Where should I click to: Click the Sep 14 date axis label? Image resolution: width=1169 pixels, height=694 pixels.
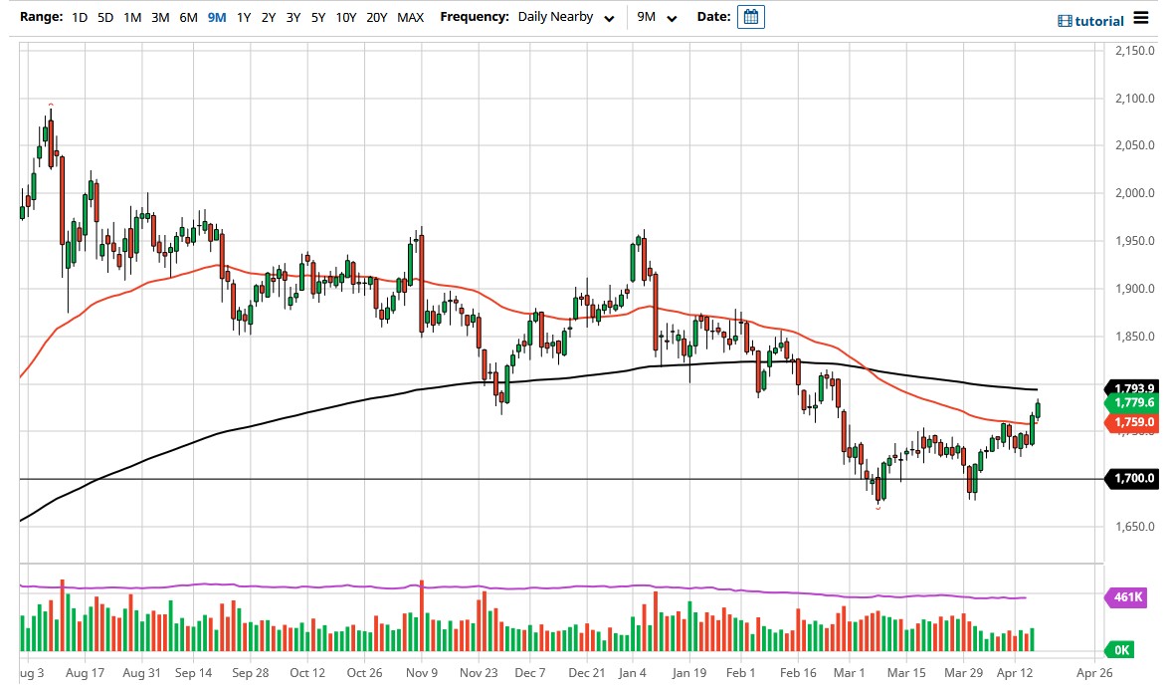point(194,673)
